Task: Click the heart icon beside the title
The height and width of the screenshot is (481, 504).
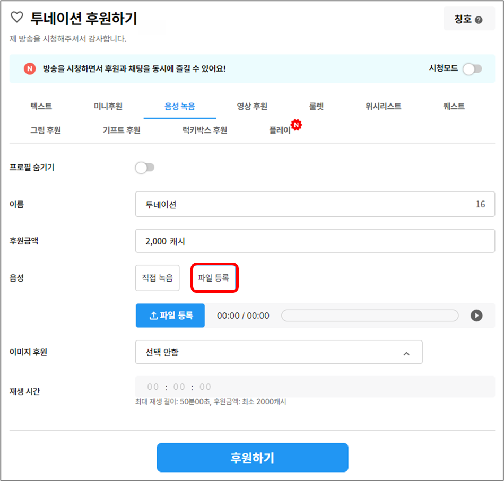Action: pos(17,17)
